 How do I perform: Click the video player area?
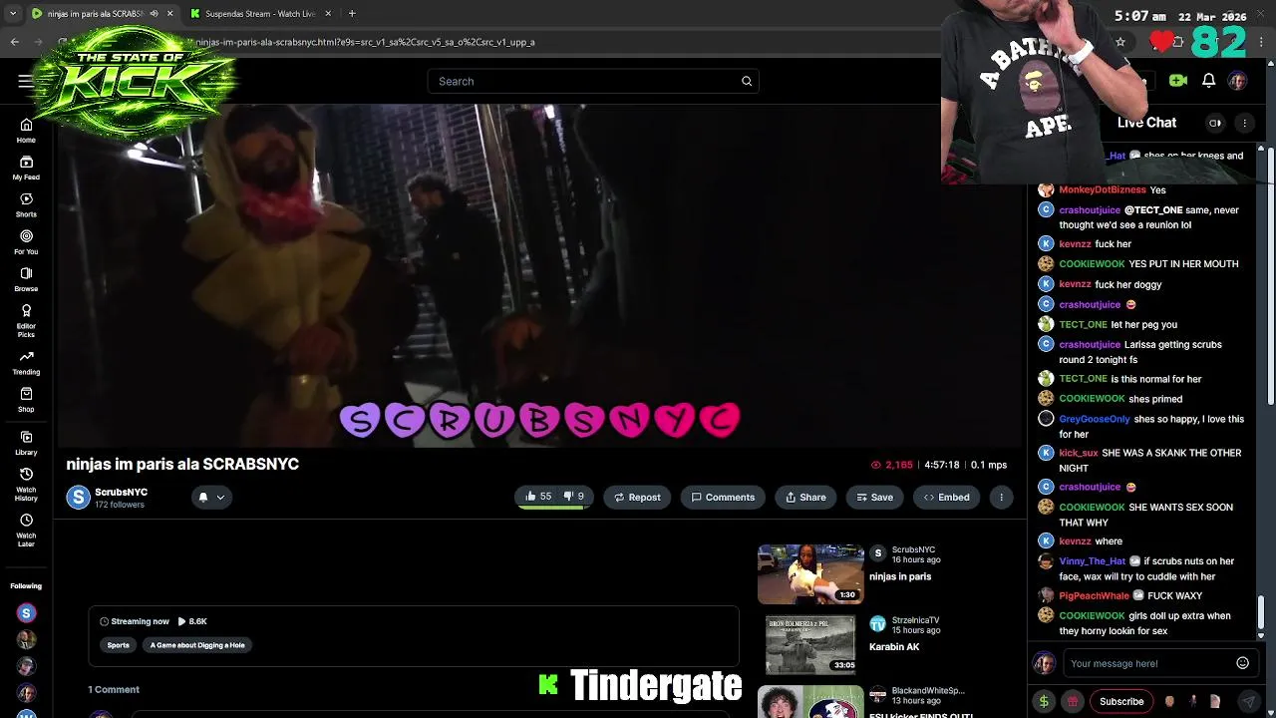tap(539, 276)
